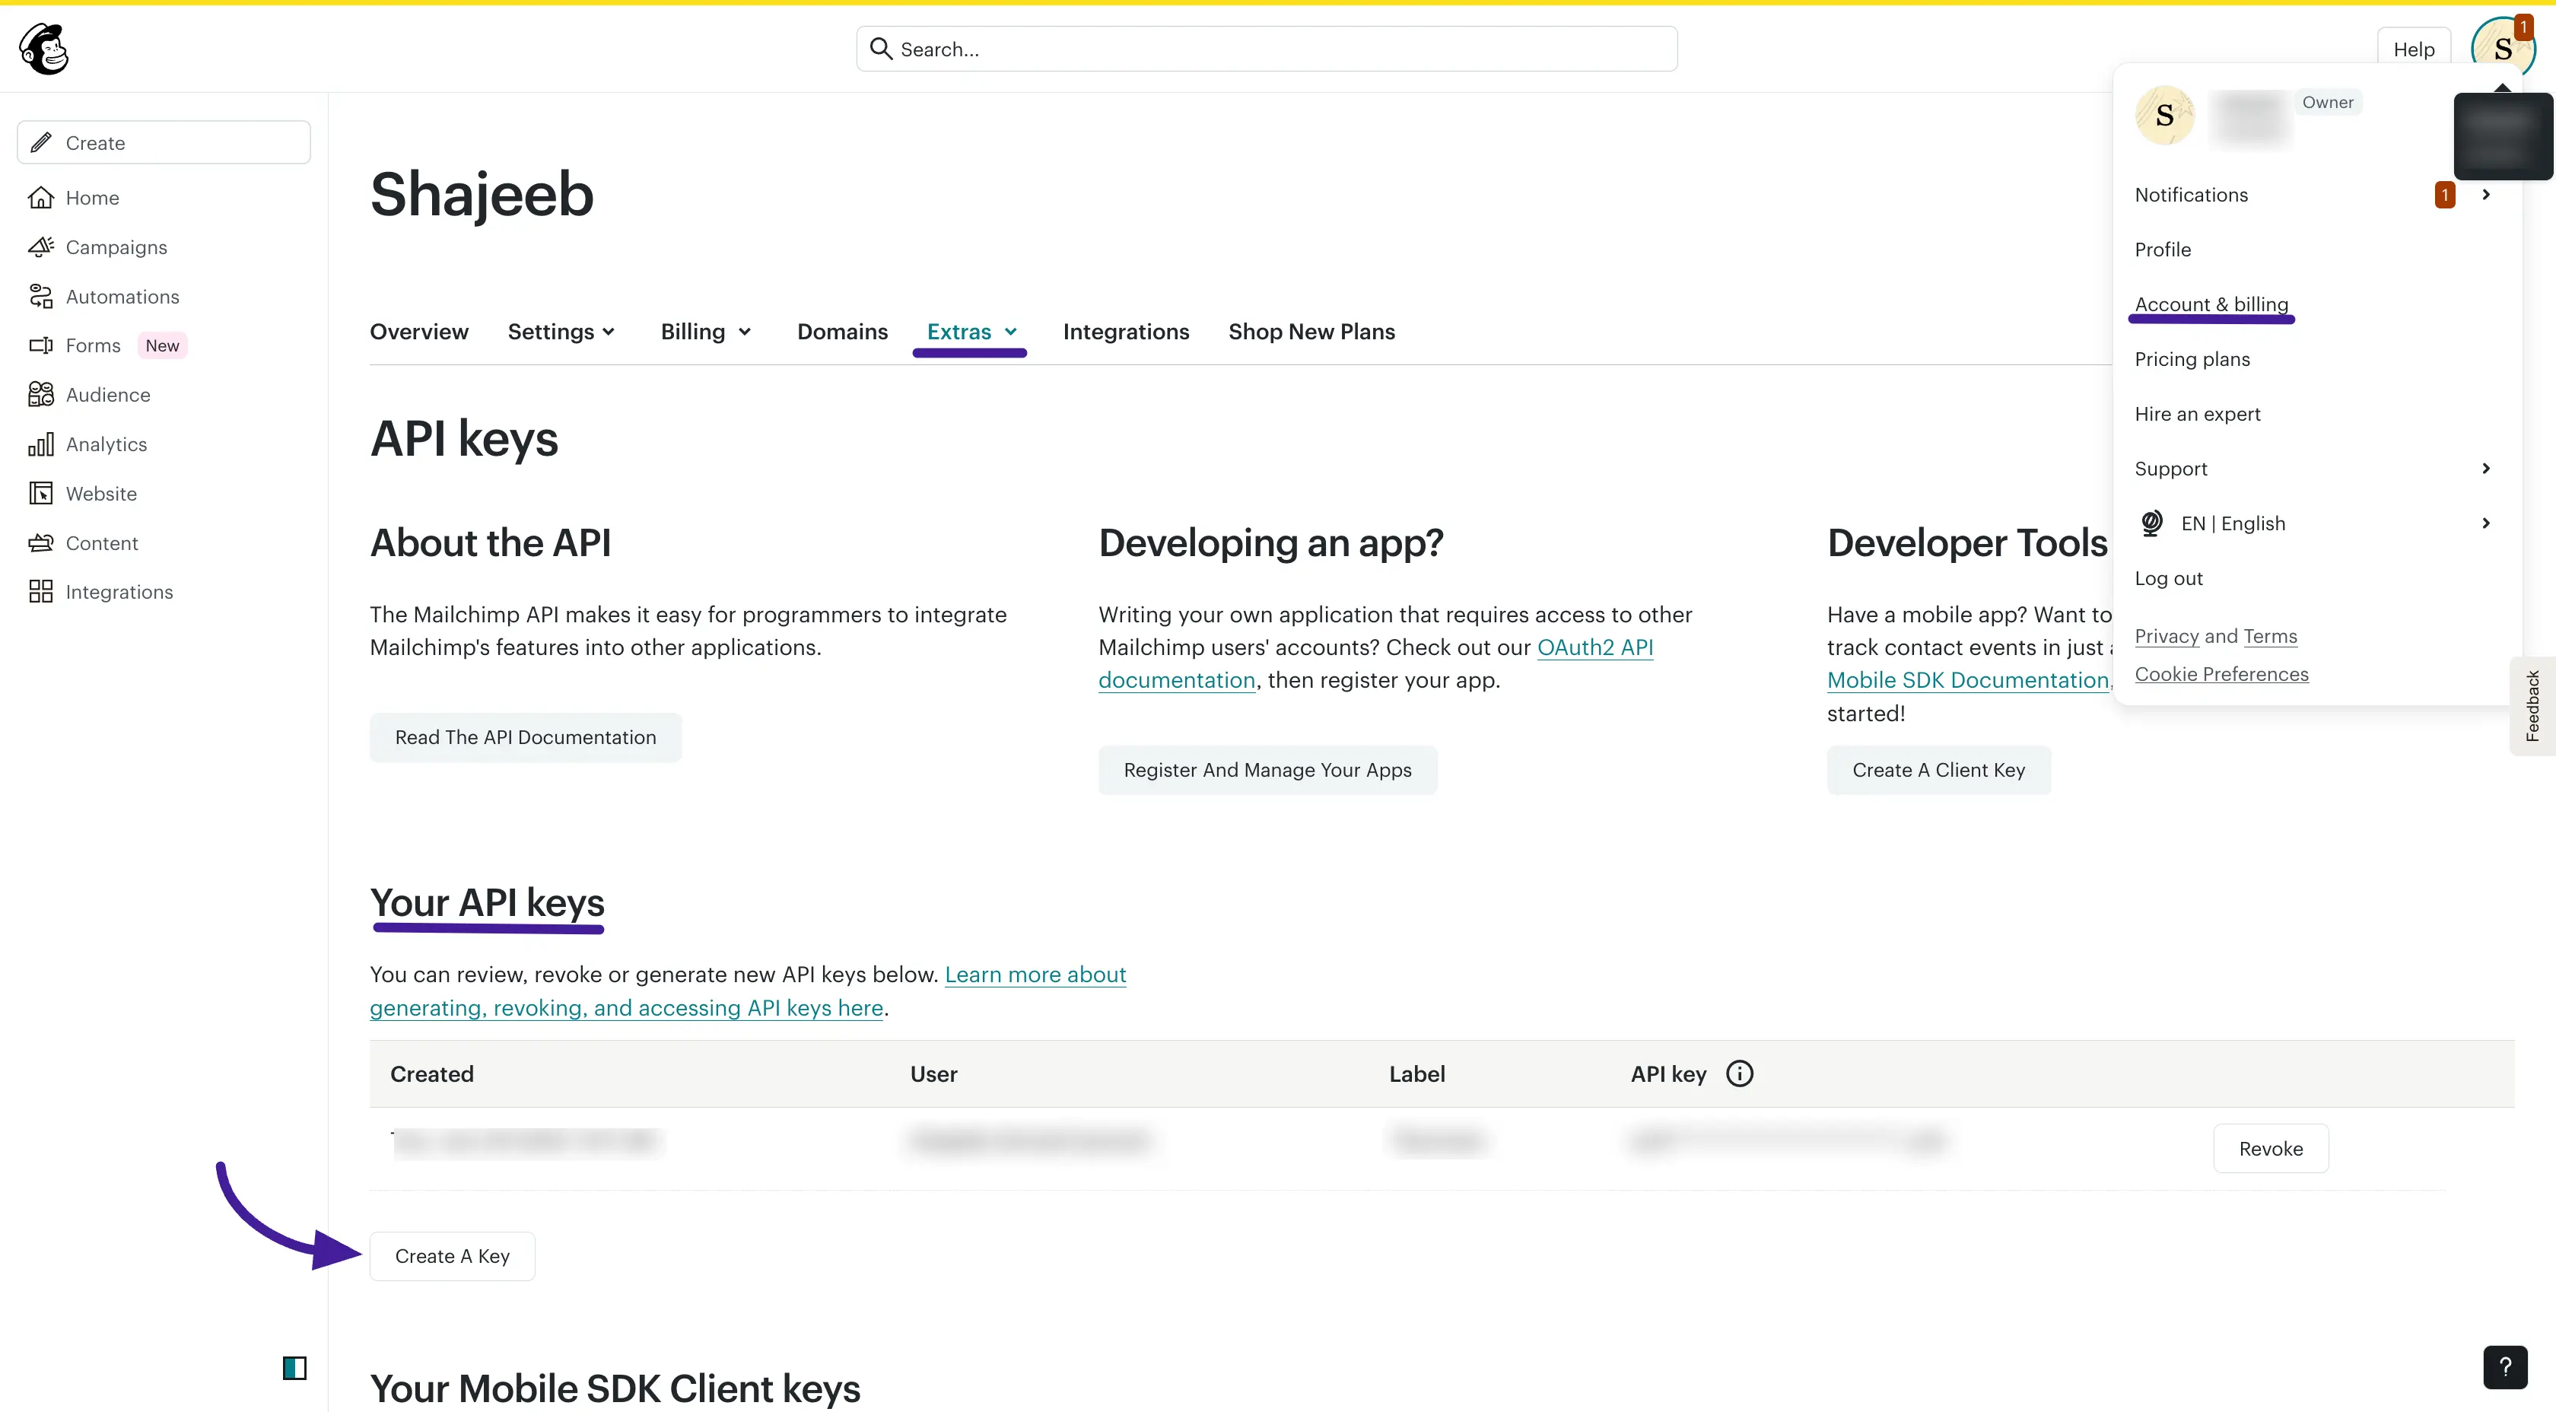Open Audience icon in sidebar
Image resolution: width=2556 pixels, height=1412 pixels.
click(x=40, y=394)
